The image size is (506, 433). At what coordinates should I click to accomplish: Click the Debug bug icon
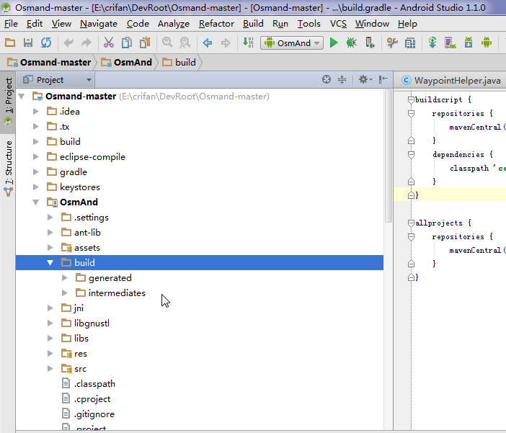point(352,43)
